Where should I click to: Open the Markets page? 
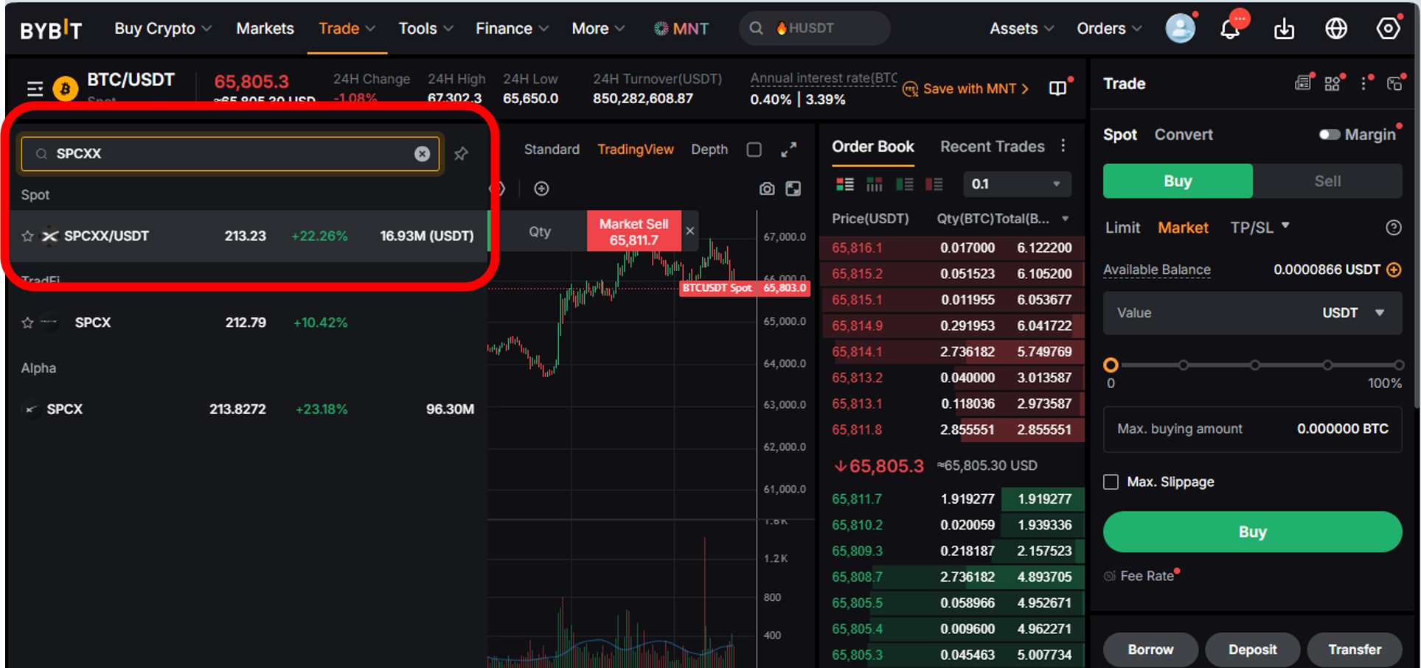[265, 28]
